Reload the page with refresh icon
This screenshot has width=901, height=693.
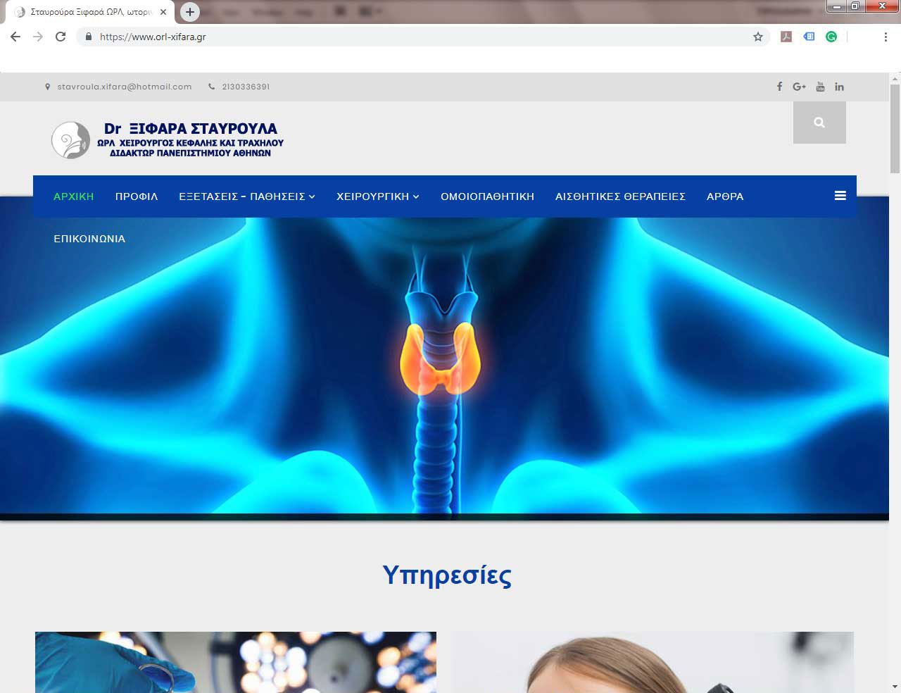61,37
